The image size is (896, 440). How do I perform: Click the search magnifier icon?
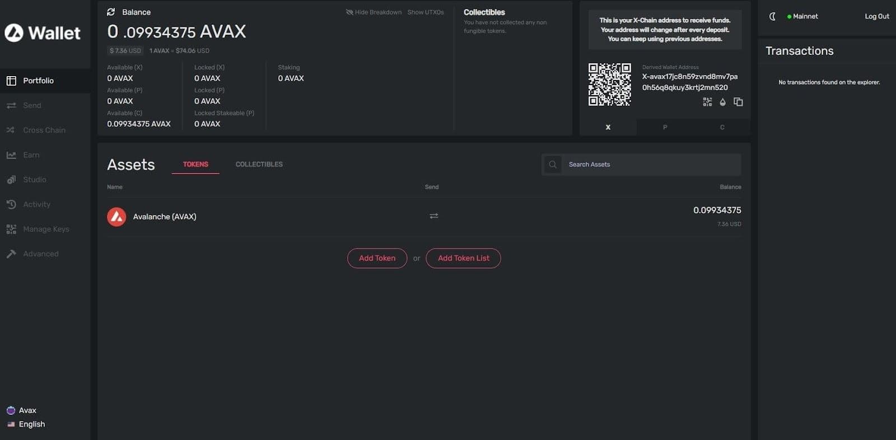[553, 165]
